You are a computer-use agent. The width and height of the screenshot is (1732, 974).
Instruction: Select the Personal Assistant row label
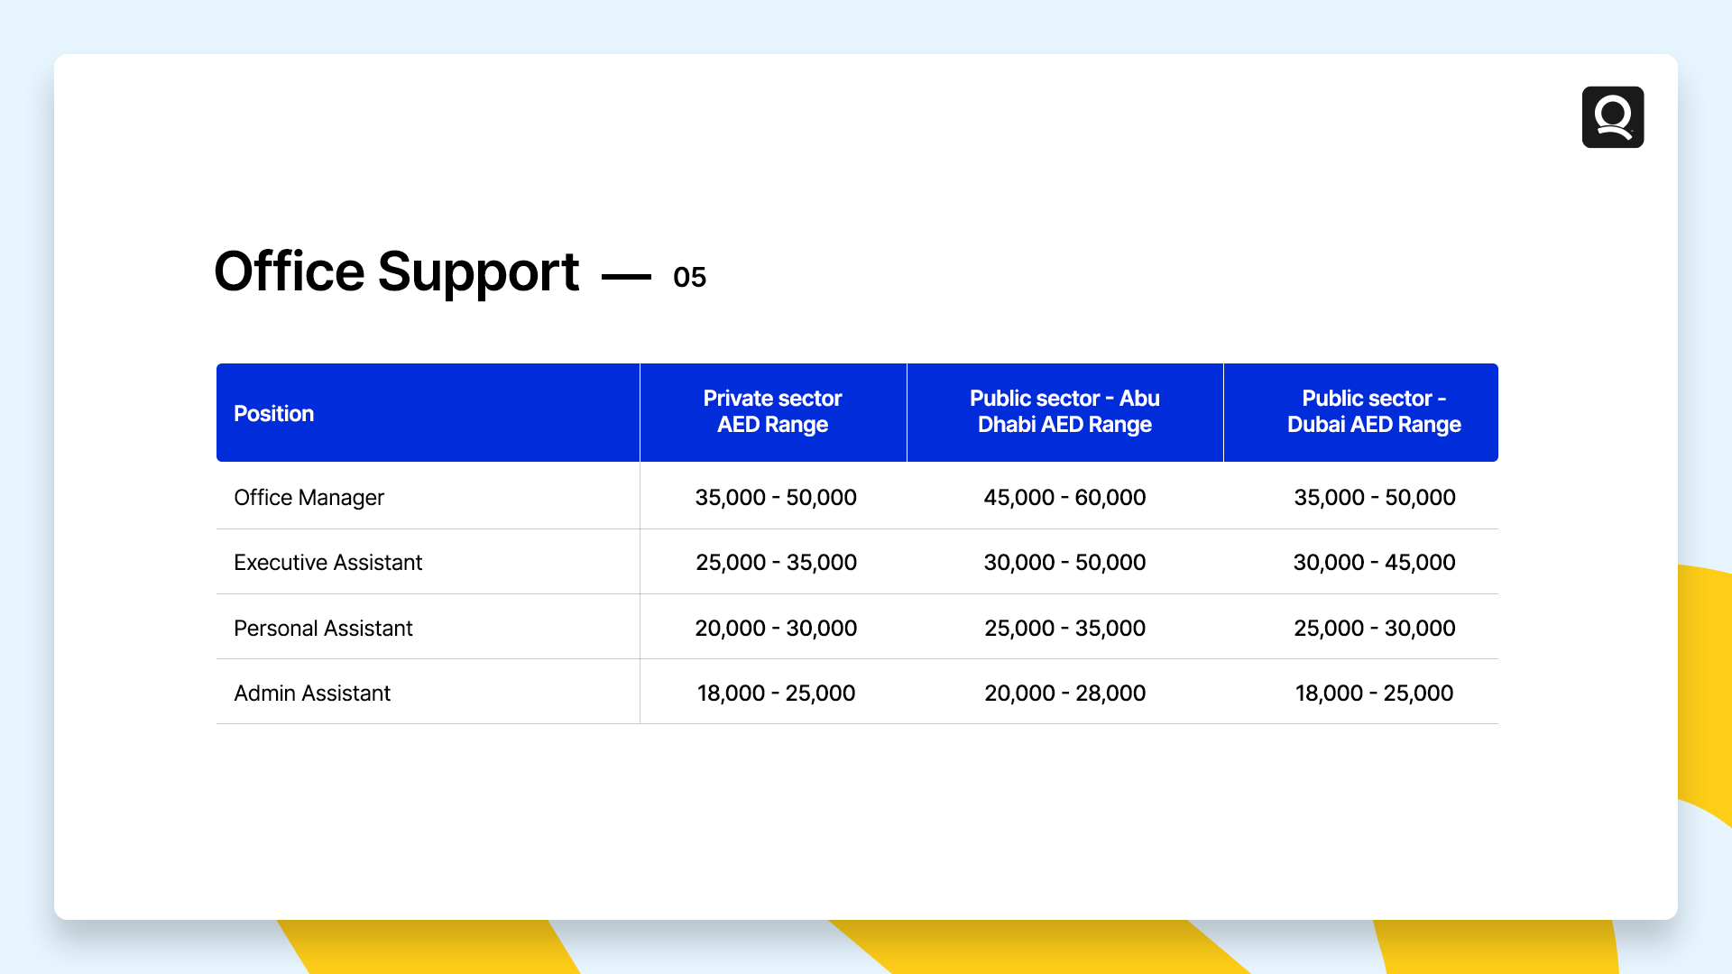[x=323, y=628]
